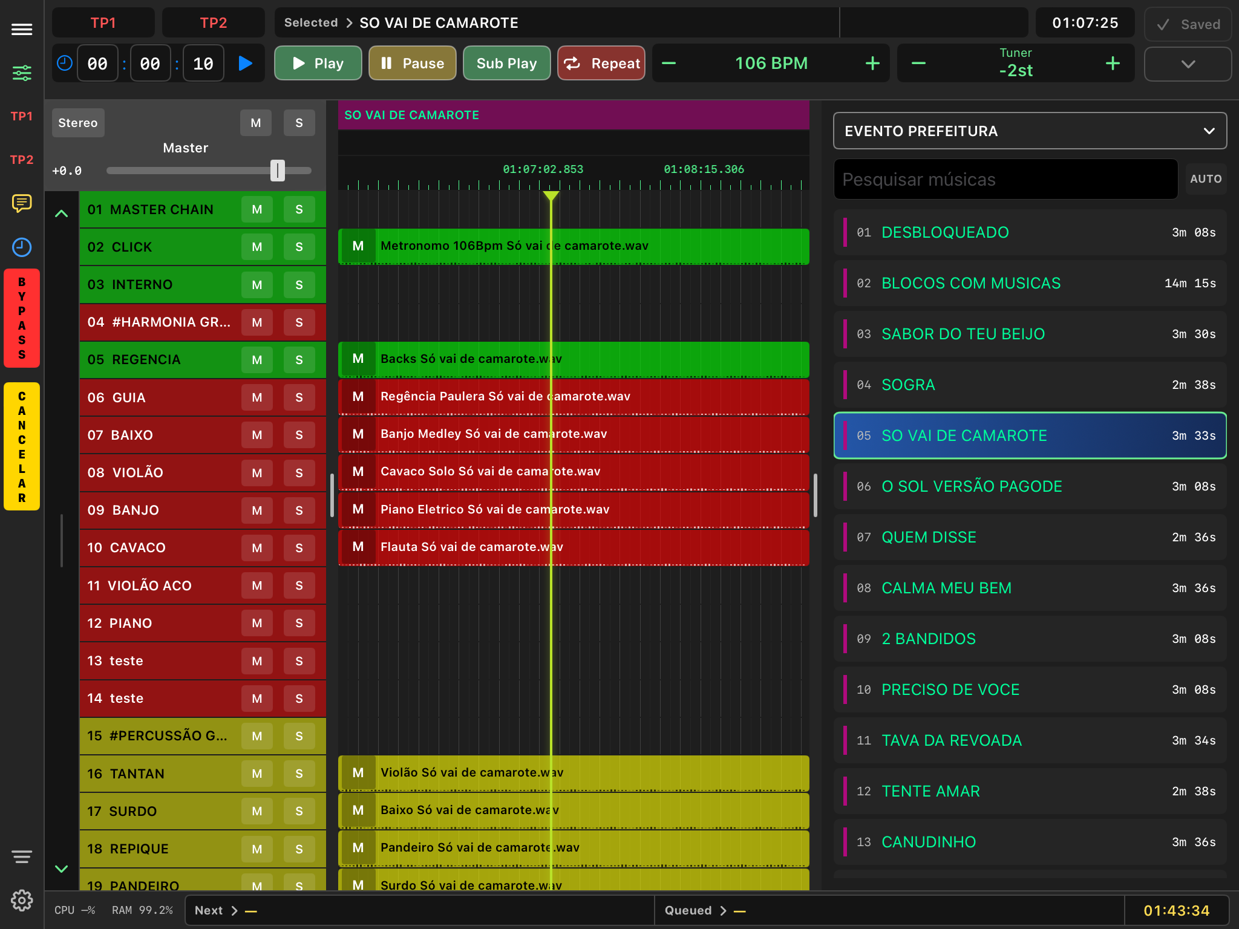1239x929 pixels.
Task: Click the Saved checkmark button
Action: click(x=1188, y=24)
